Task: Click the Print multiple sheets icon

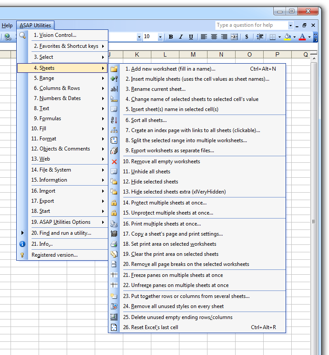Action: point(114,224)
